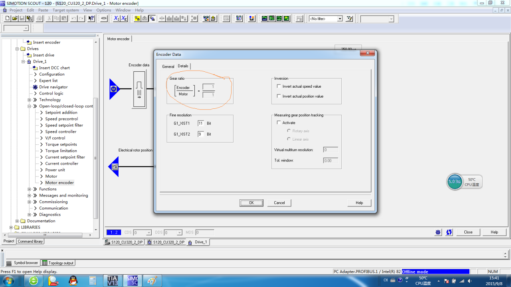511x287 pixels.
Task: Open the CDS dropdown at the bottom
Action: pyautogui.click(x=149, y=232)
